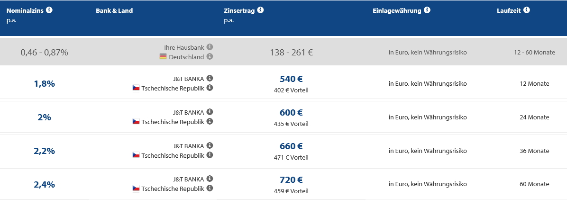Screen dimensions: 567x207
Task: Click the Bank & Land column header
Action: (114, 10)
